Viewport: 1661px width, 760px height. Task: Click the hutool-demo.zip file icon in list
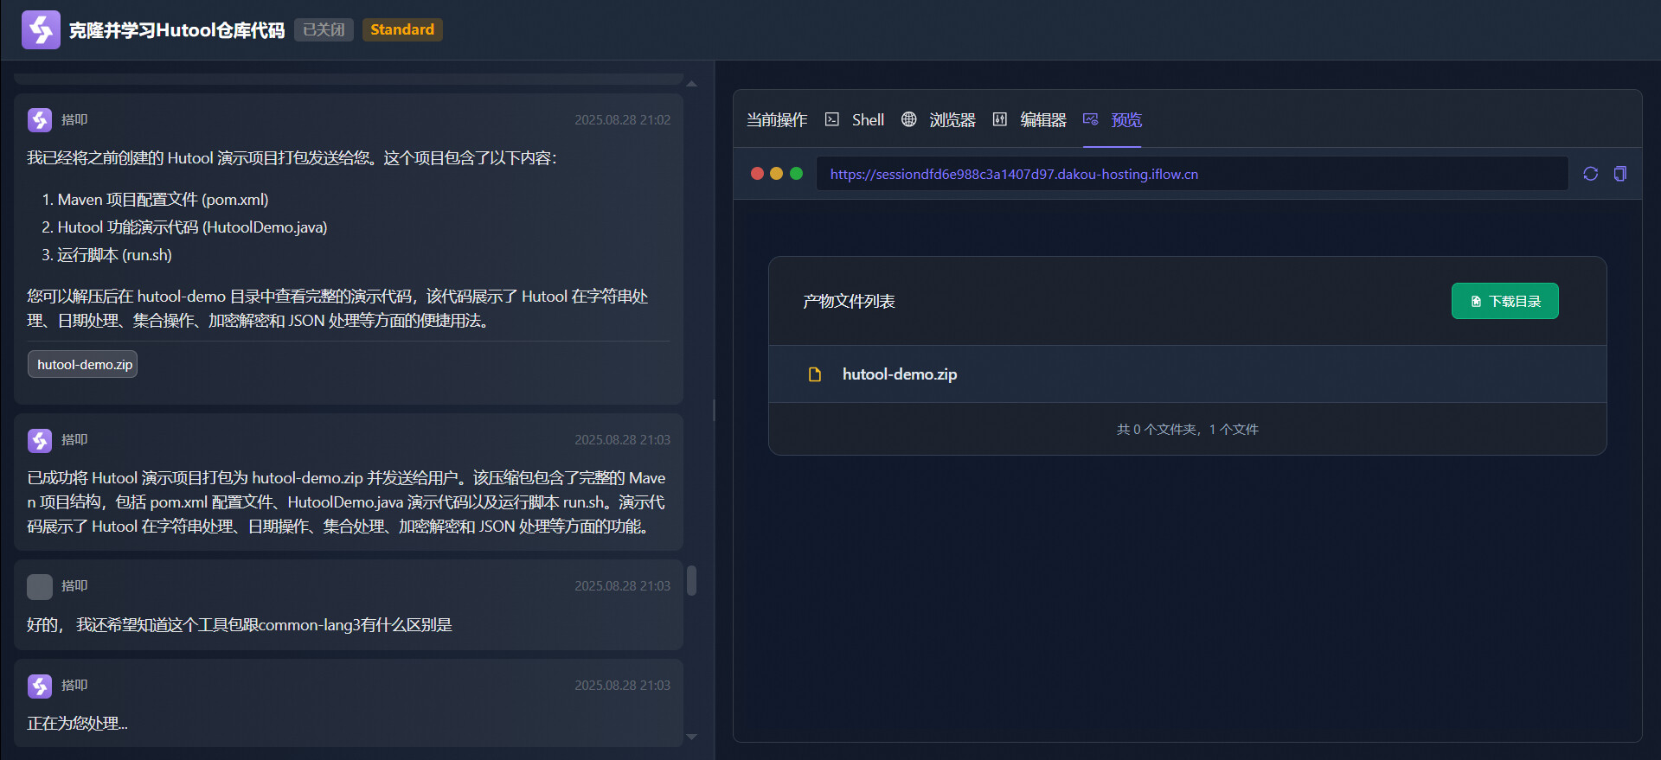tap(814, 374)
